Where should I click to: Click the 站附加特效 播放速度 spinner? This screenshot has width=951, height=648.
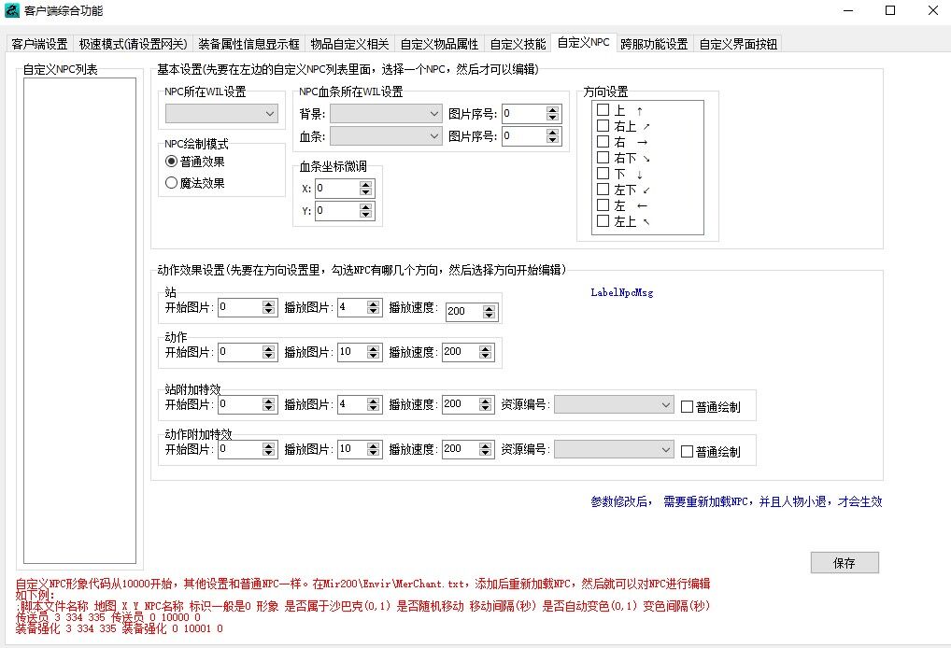click(485, 404)
